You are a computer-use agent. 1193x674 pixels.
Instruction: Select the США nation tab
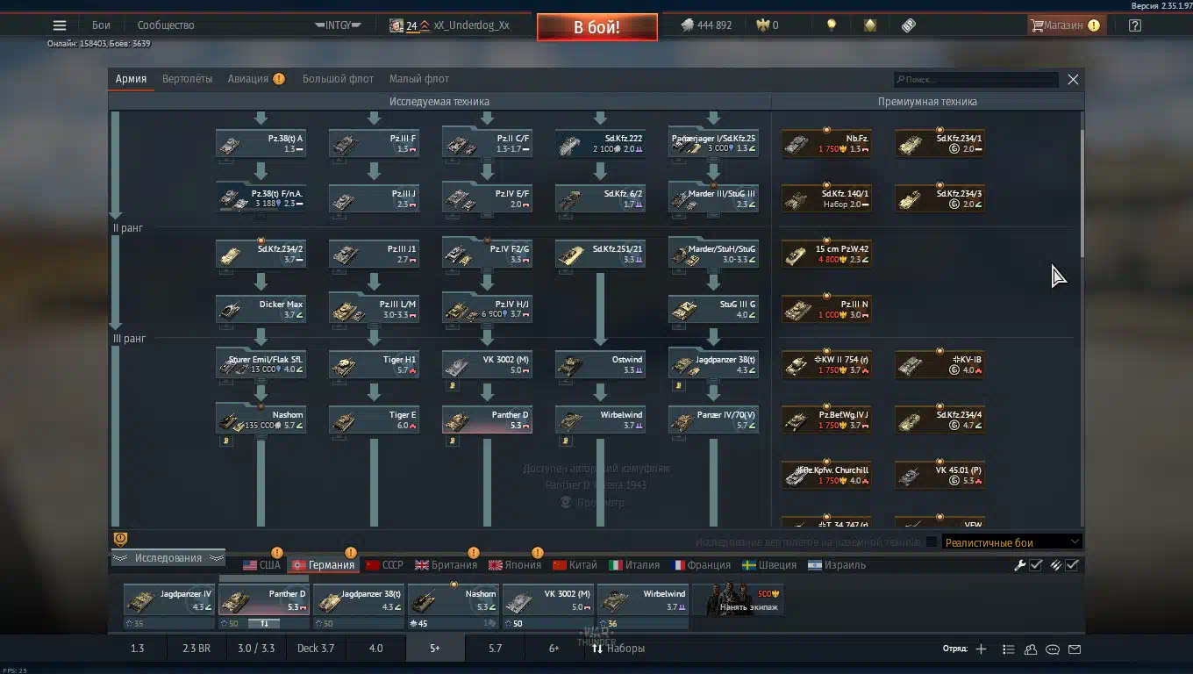tap(262, 565)
